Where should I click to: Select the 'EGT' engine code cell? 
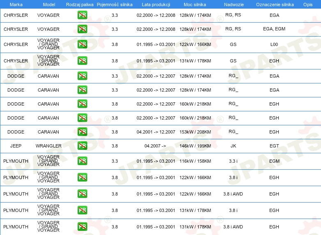[274, 146]
